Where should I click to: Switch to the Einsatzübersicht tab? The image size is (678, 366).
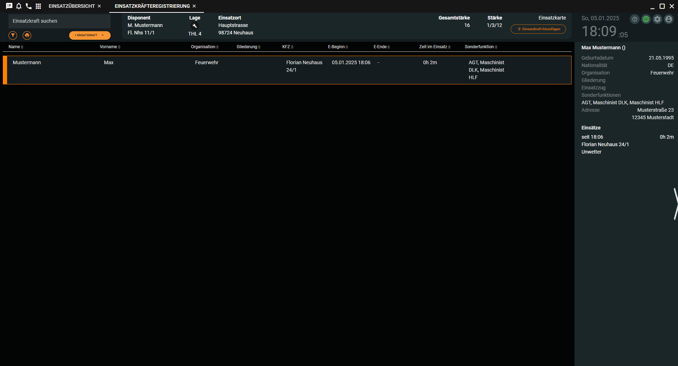(72, 6)
